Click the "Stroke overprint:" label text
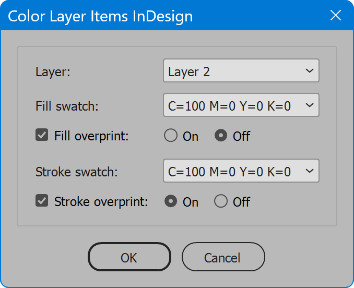Screen dimensions: 354x288 (x=101, y=202)
